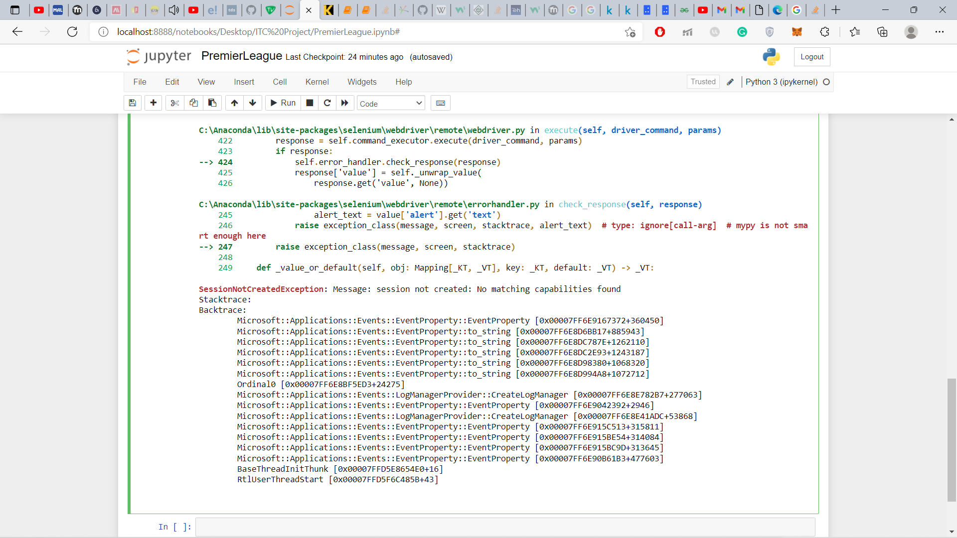Open the Widgets menu

[x=362, y=82]
